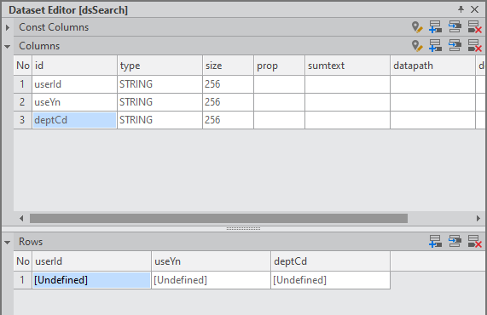Insert a column in the Columns section

tap(455, 46)
